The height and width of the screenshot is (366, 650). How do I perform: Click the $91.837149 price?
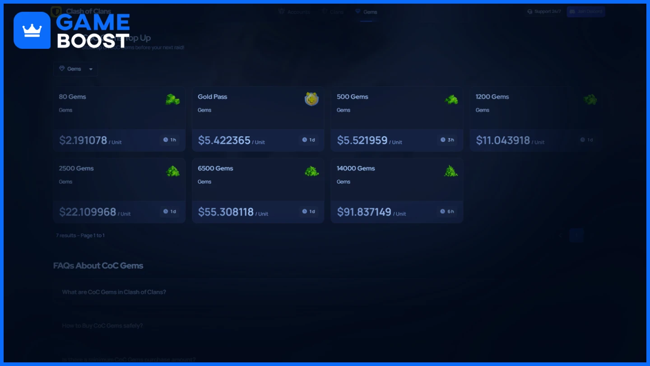364,212
